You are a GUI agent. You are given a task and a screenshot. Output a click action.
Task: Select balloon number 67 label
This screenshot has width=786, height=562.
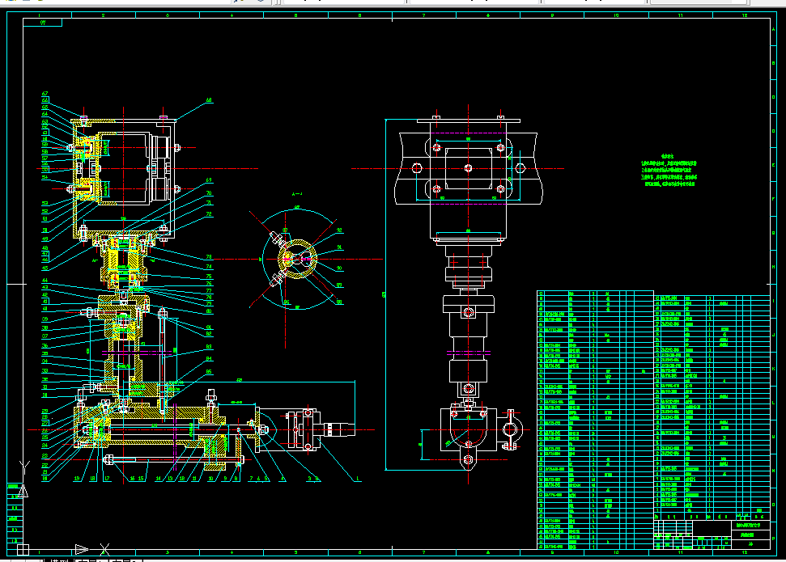point(45,94)
